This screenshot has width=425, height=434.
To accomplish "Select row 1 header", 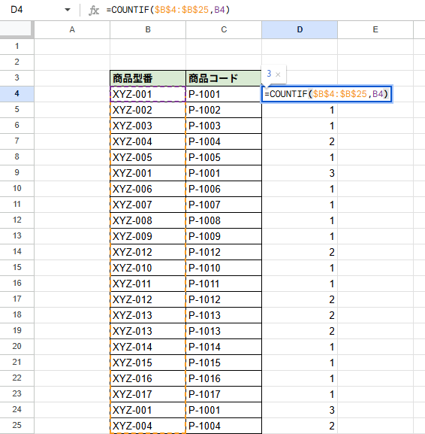I will click(x=17, y=46).
